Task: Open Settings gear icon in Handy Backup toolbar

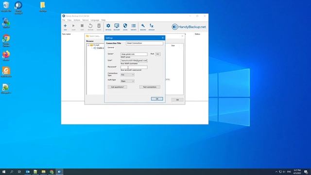Action: (108, 26)
